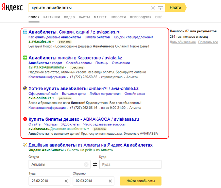
Task: Open search settings filter icon
Action: coord(160,7)
